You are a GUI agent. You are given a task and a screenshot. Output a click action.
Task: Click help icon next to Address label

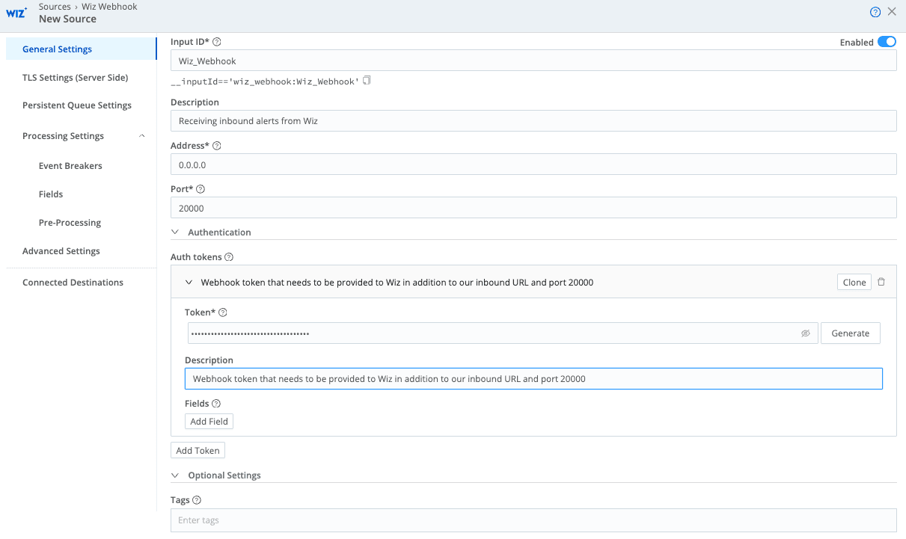pyautogui.click(x=217, y=146)
